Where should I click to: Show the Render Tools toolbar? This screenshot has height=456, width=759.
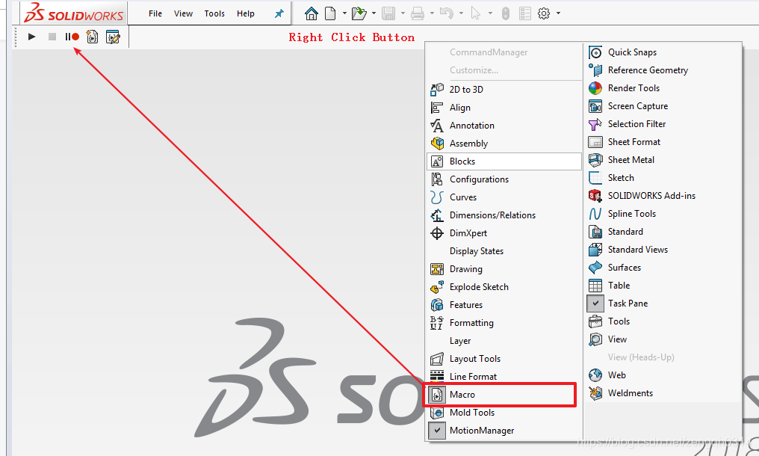pyautogui.click(x=663, y=88)
